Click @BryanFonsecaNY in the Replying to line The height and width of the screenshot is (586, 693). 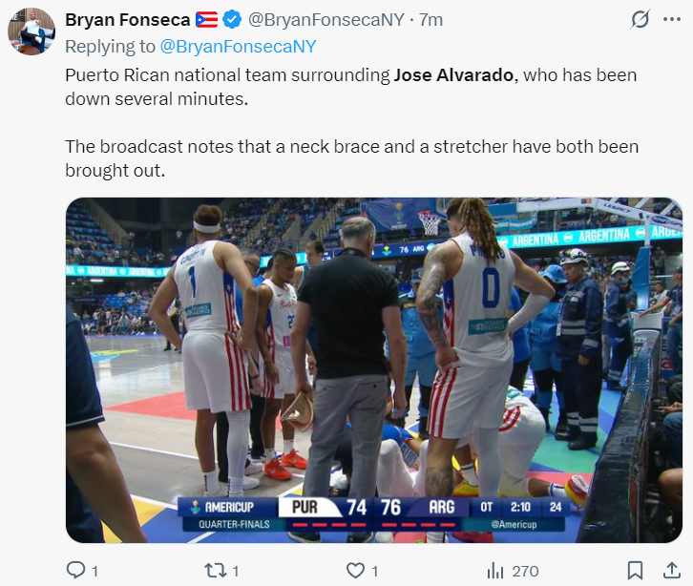coord(238,46)
